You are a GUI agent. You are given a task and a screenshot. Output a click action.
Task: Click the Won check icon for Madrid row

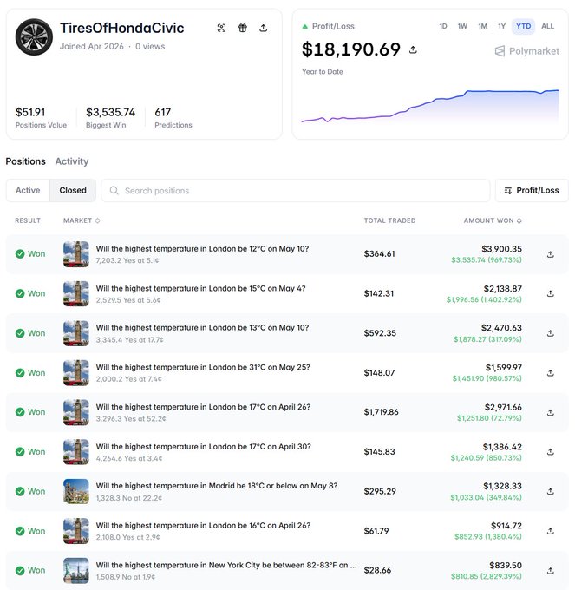20,491
